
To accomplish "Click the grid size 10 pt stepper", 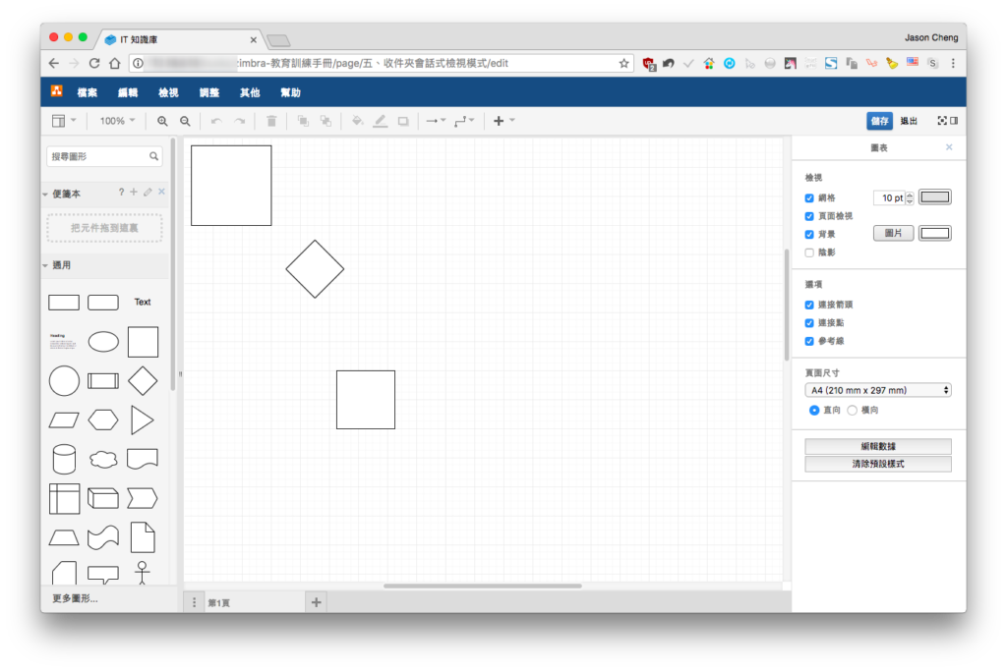I will pyautogui.click(x=910, y=198).
